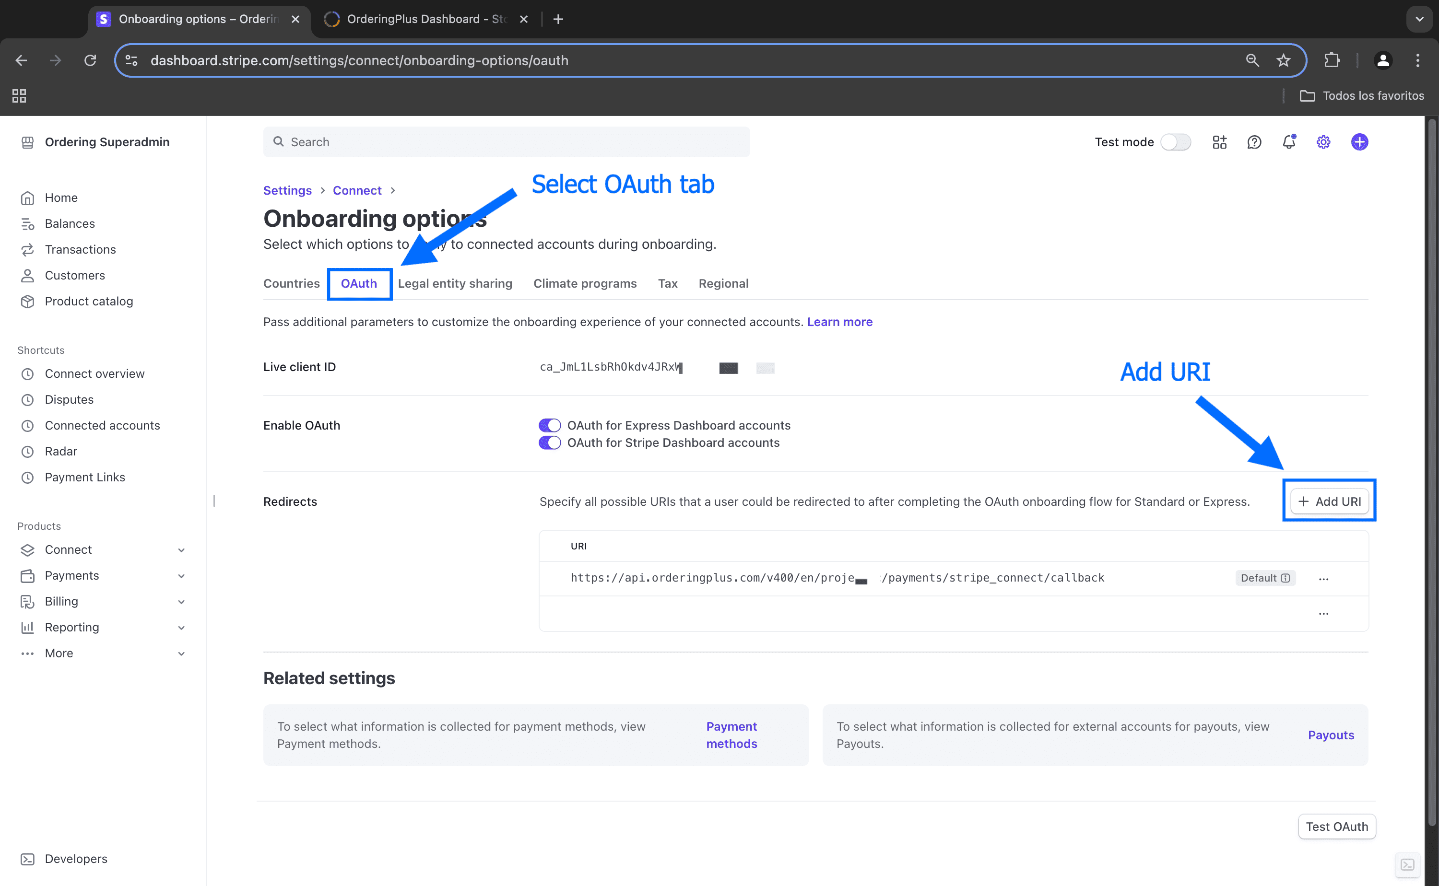Open the browser extensions puzzle icon
Viewport: 1439px width, 886px height.
click(x=1331, y=60)
